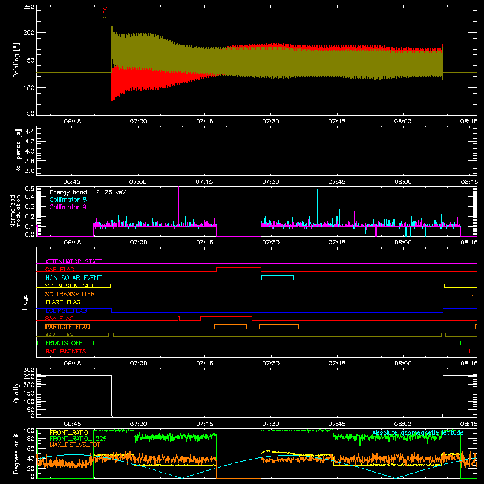This screenshot has width=484, height=484.
Task: Click the orange MAX_DET_VS_TOT legend entry
Action: click(75, 445)
